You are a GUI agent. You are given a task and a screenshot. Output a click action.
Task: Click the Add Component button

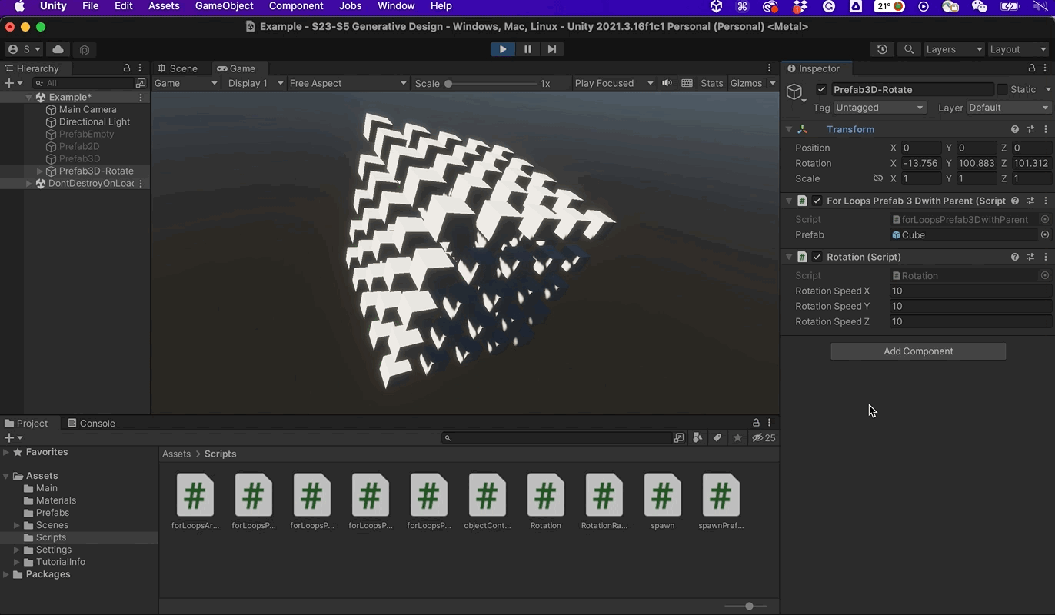[x=917, y=351]
